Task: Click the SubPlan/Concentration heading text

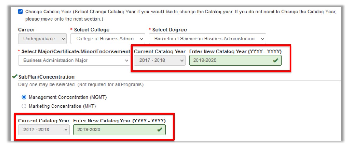Action: coord(46,77)
